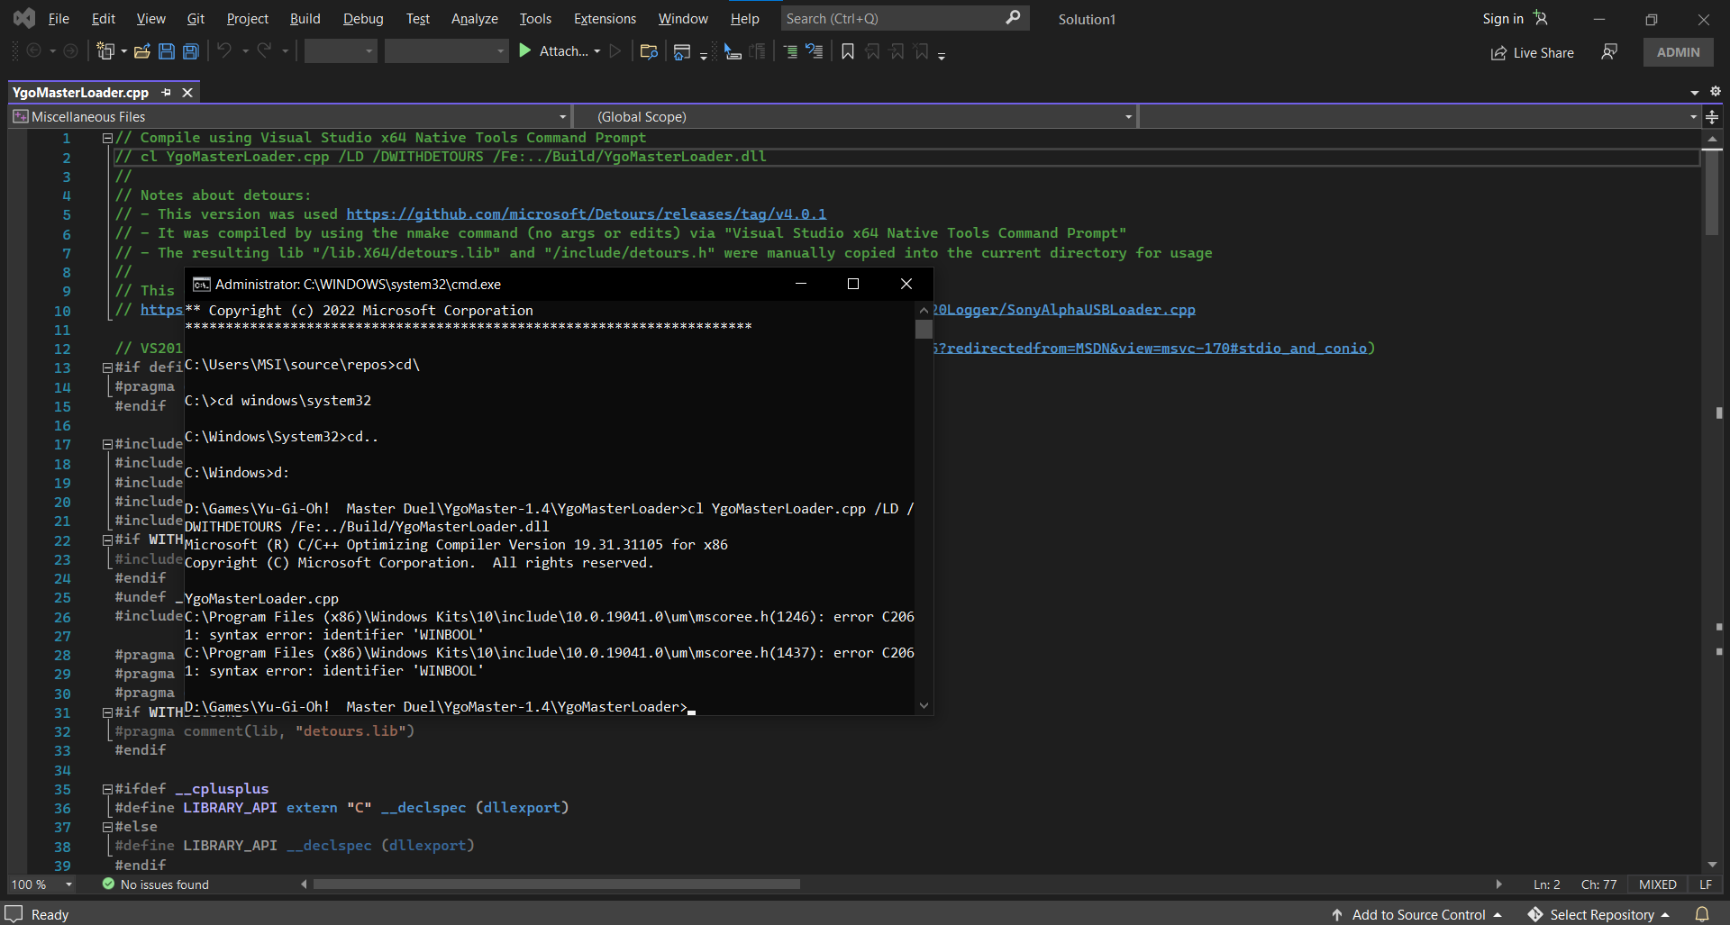Image resolution: width=1730 pixels, height=925 pixels.
Task: Save all files using Save All icon
Action: click(x=190, y=51)
